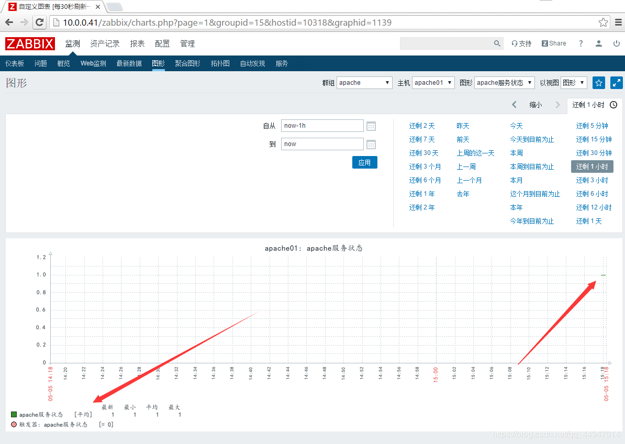Go to 自动发现 submenu
Viewport: 625px width, 444px height.
252,63
